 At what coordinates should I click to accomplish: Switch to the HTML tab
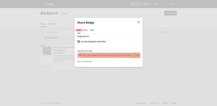pyautogui.click(x=92, y=30)
